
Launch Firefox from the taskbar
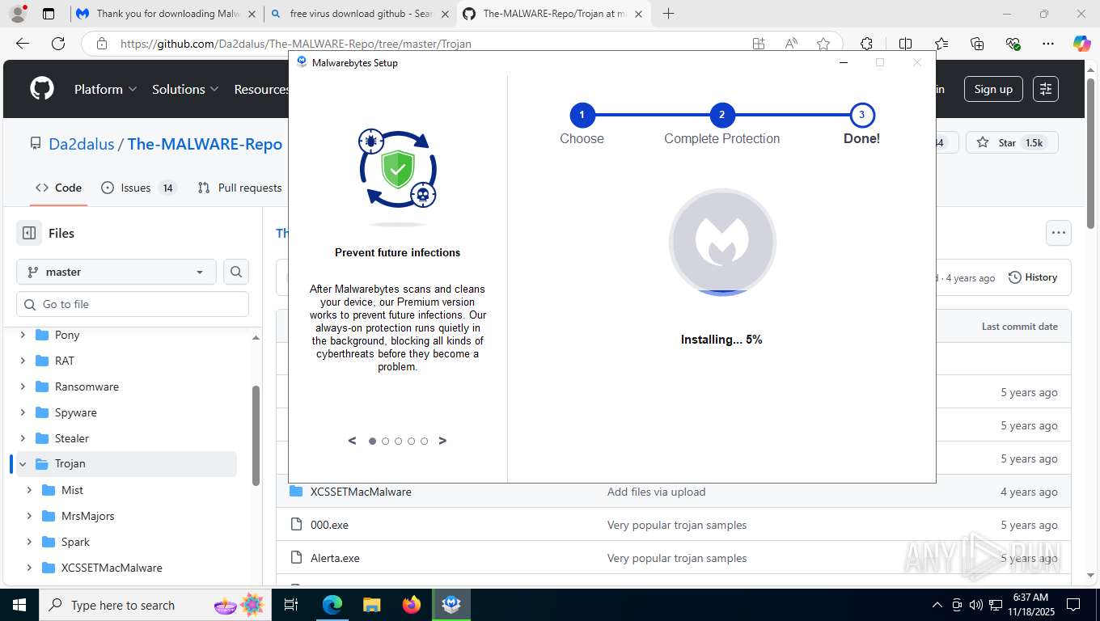click(412, 605)
